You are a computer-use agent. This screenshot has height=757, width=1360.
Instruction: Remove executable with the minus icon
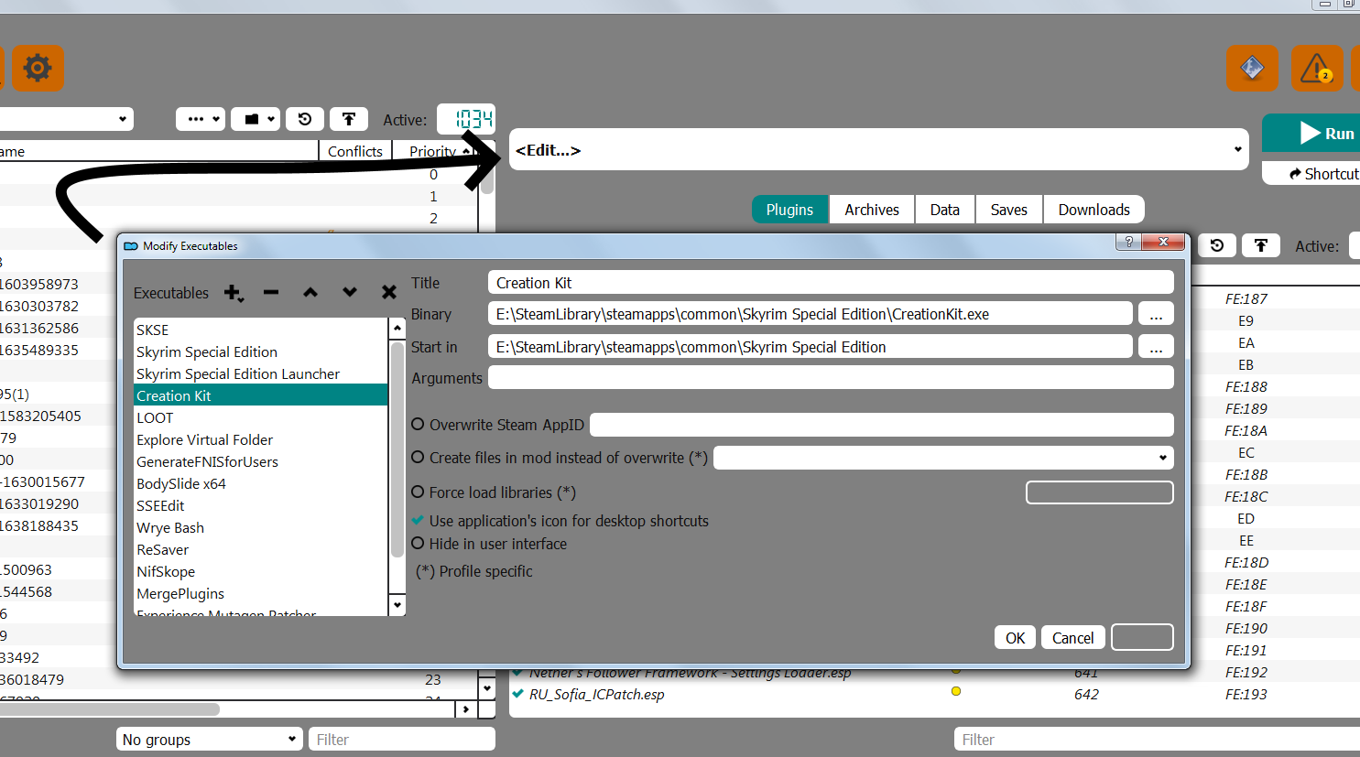(x=271, y=293)
